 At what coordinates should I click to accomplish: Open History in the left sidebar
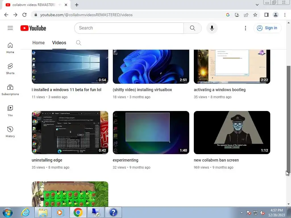pyautogui.click(x=10, y=132)
